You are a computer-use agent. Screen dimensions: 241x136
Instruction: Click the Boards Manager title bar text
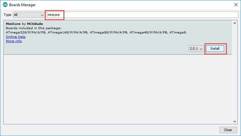pyautogui.click(x=22, y=5)
